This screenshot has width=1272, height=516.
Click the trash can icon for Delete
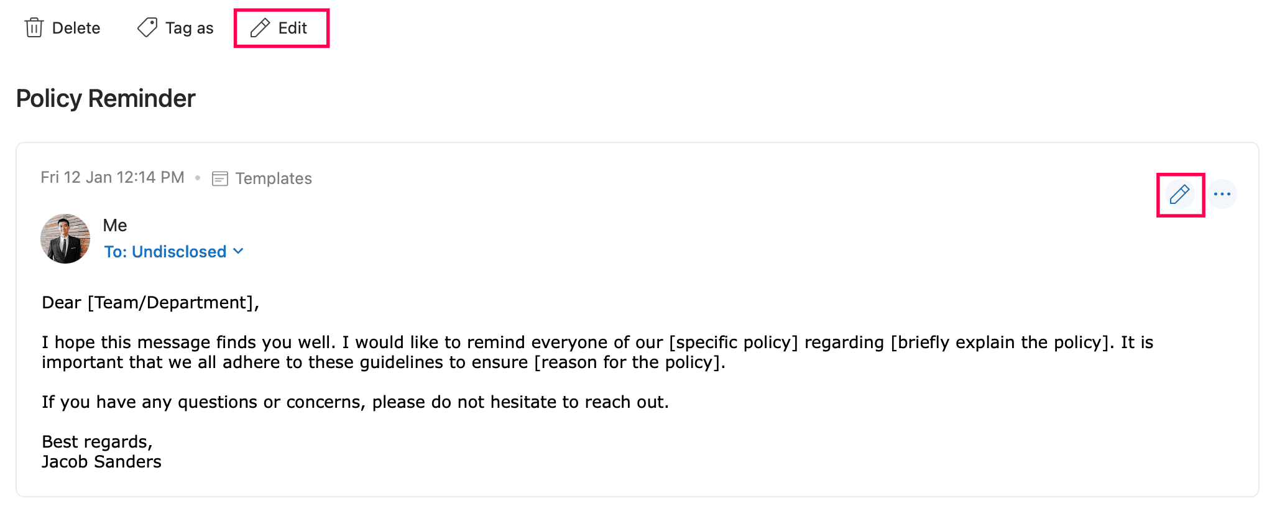[34, 28]
